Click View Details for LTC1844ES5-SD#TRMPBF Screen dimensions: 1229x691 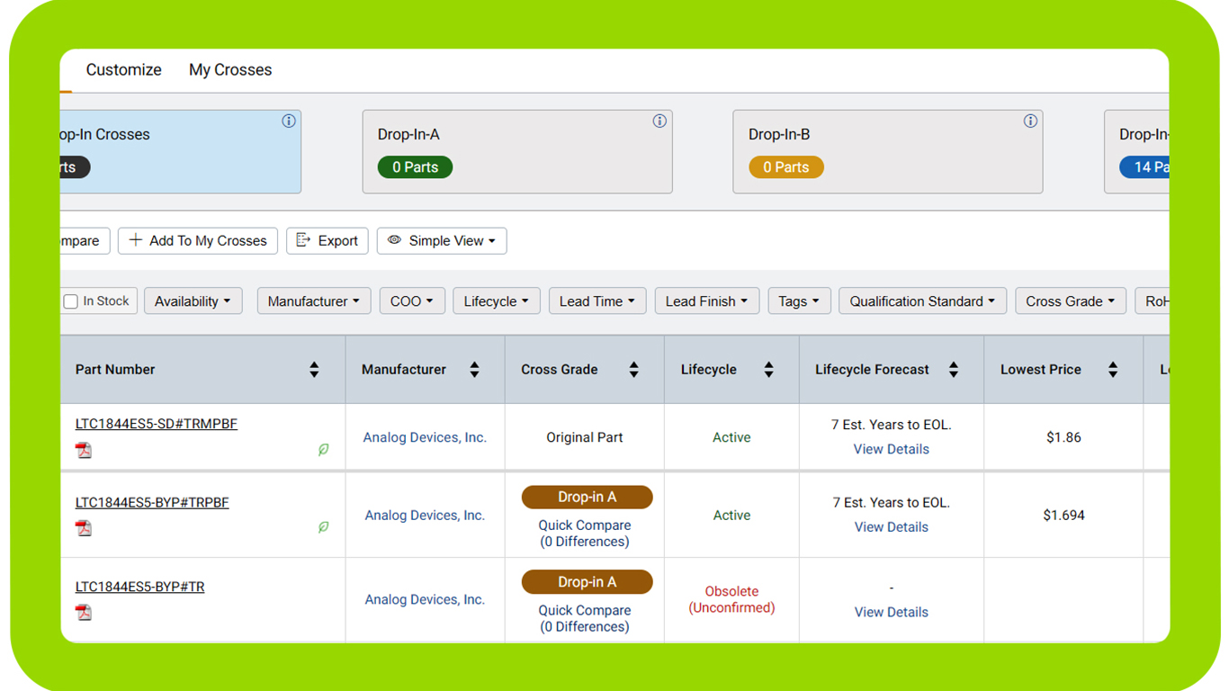[892, 449]
